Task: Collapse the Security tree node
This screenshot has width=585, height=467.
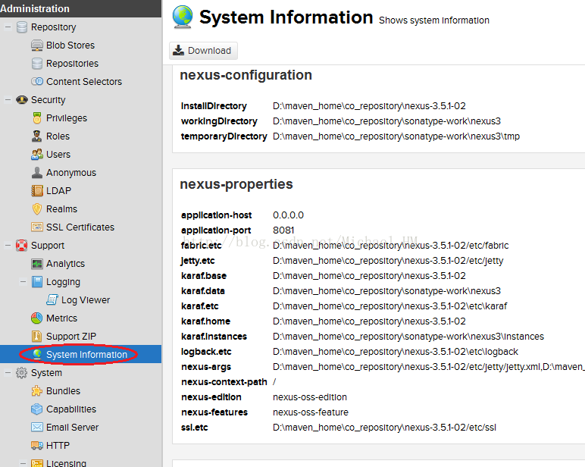Action: pos(8,99)
